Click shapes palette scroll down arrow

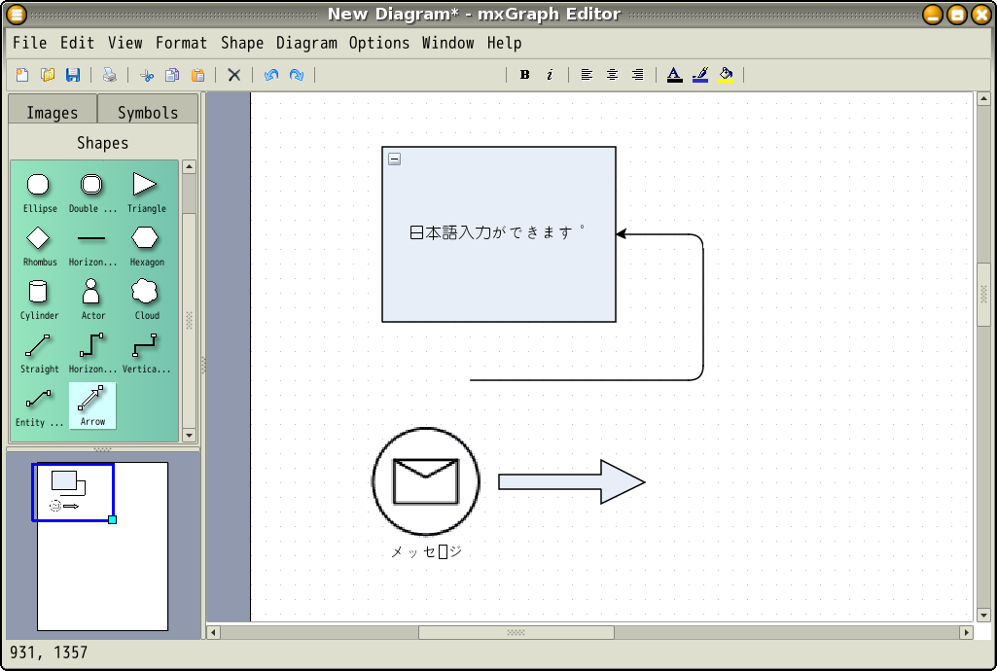tap(189, 436)
